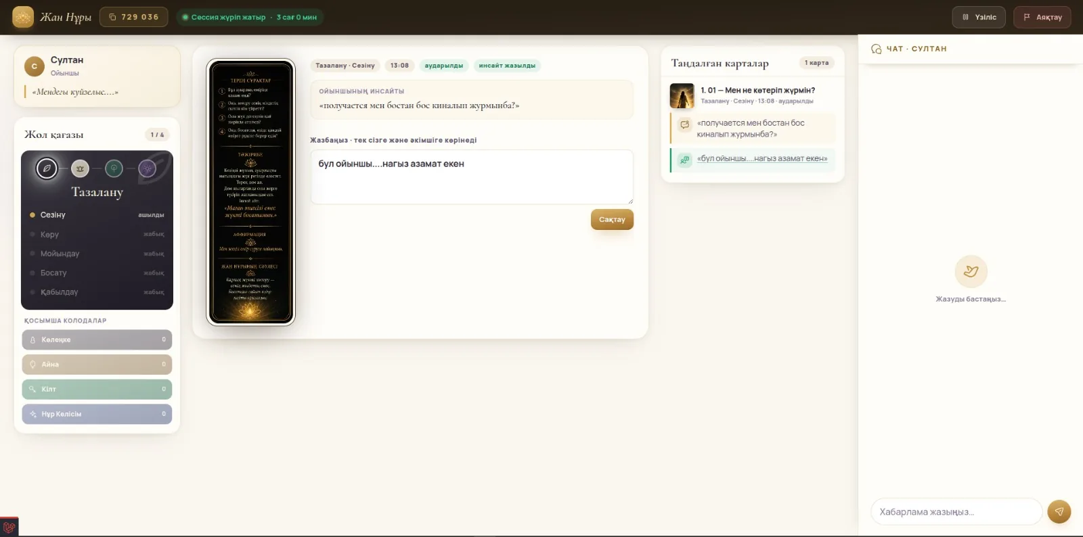Click the аударылды status tag

pyautogui.click(x=444, y=66)
